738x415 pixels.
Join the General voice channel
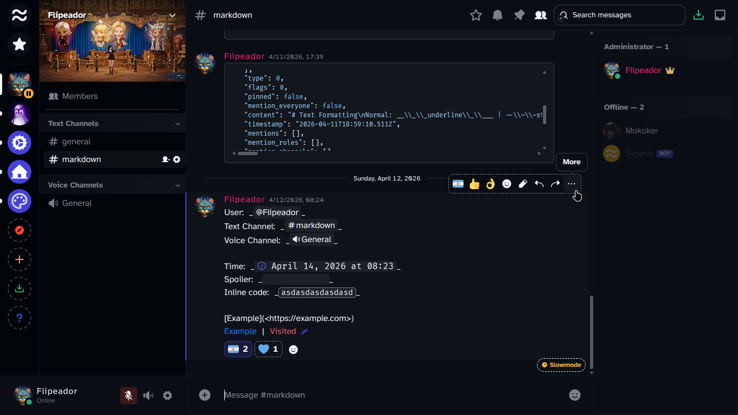coord(115,203)
